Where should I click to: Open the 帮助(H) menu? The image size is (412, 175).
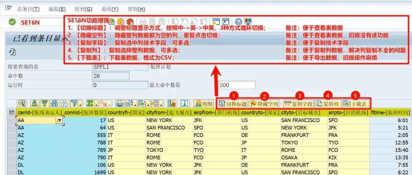tap(136, 9)
